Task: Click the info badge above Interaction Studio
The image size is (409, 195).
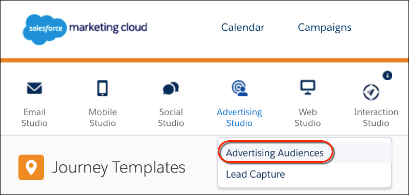Action: (388, 75)
